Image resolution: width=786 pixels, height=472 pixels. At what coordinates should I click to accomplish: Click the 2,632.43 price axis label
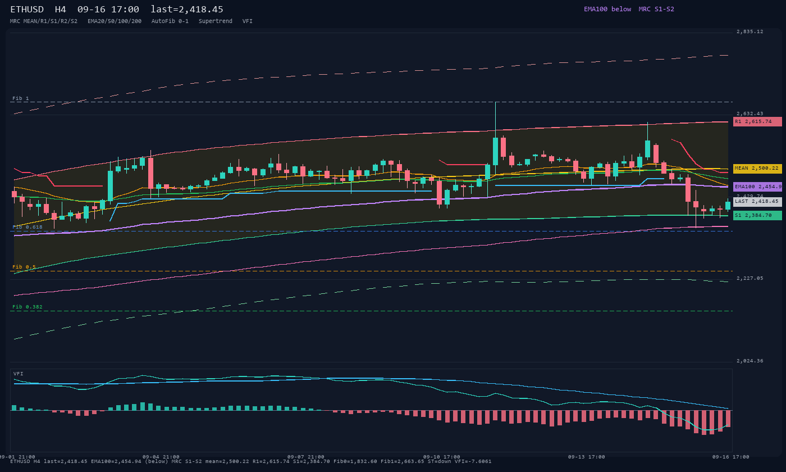[750, 114]
